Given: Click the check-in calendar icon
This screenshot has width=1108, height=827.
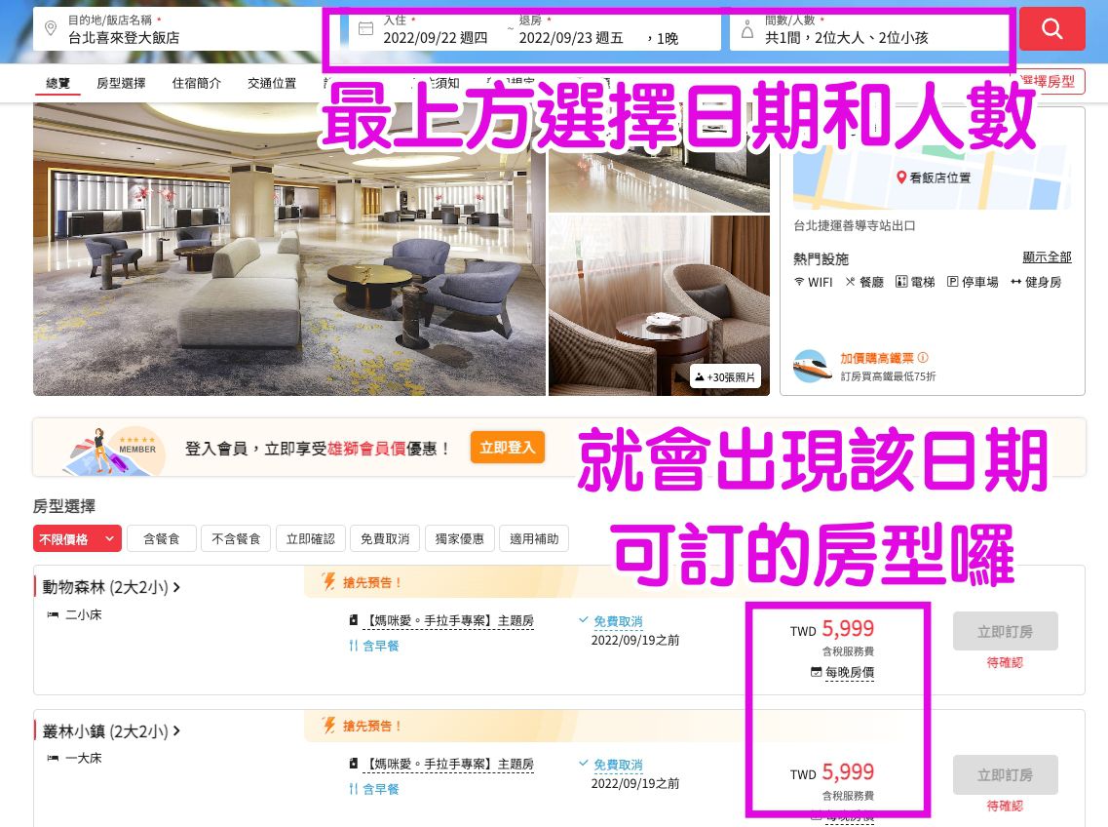Looking at the screenshot, I should pyautogui.click(x=365, y=29).
